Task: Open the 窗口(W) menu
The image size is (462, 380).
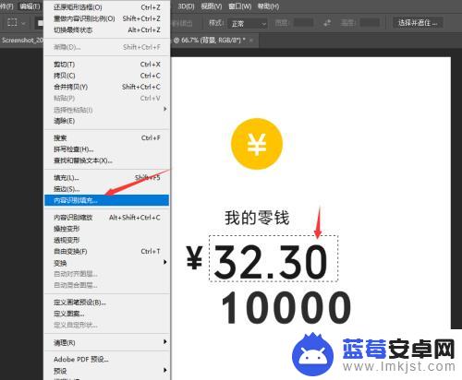Action: click(239, 6)
